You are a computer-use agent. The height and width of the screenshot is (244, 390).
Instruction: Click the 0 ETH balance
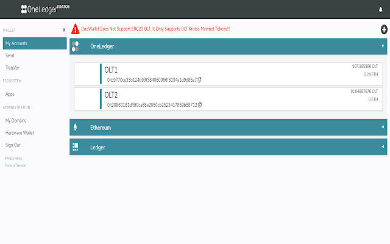373,99
